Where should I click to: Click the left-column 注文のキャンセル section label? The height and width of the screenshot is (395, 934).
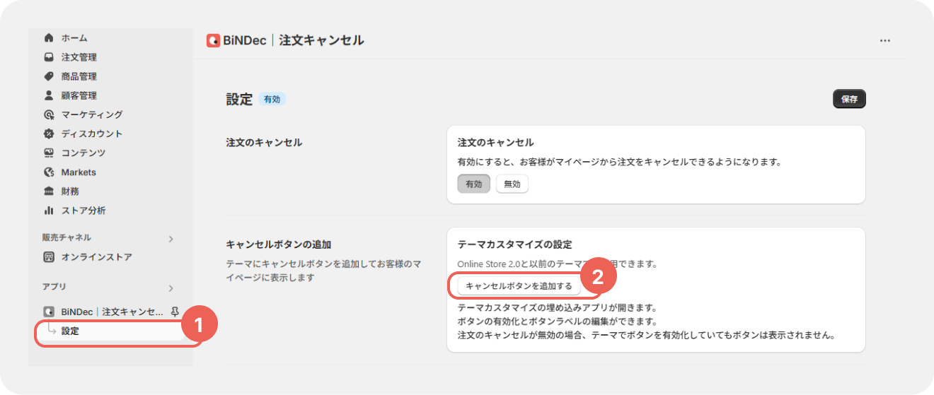(264, 143)
